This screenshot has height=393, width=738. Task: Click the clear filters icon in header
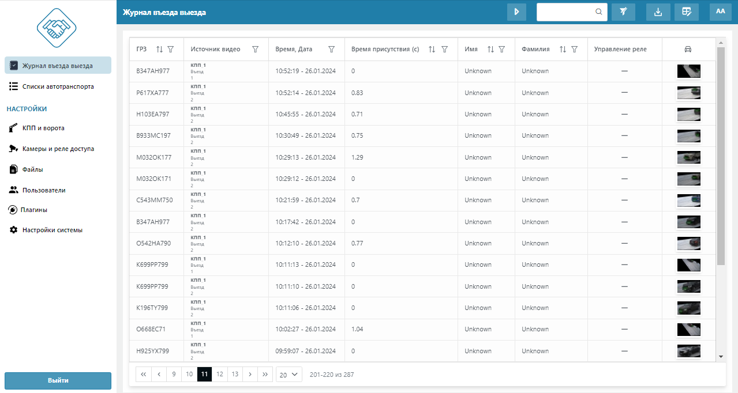(623, 12)
